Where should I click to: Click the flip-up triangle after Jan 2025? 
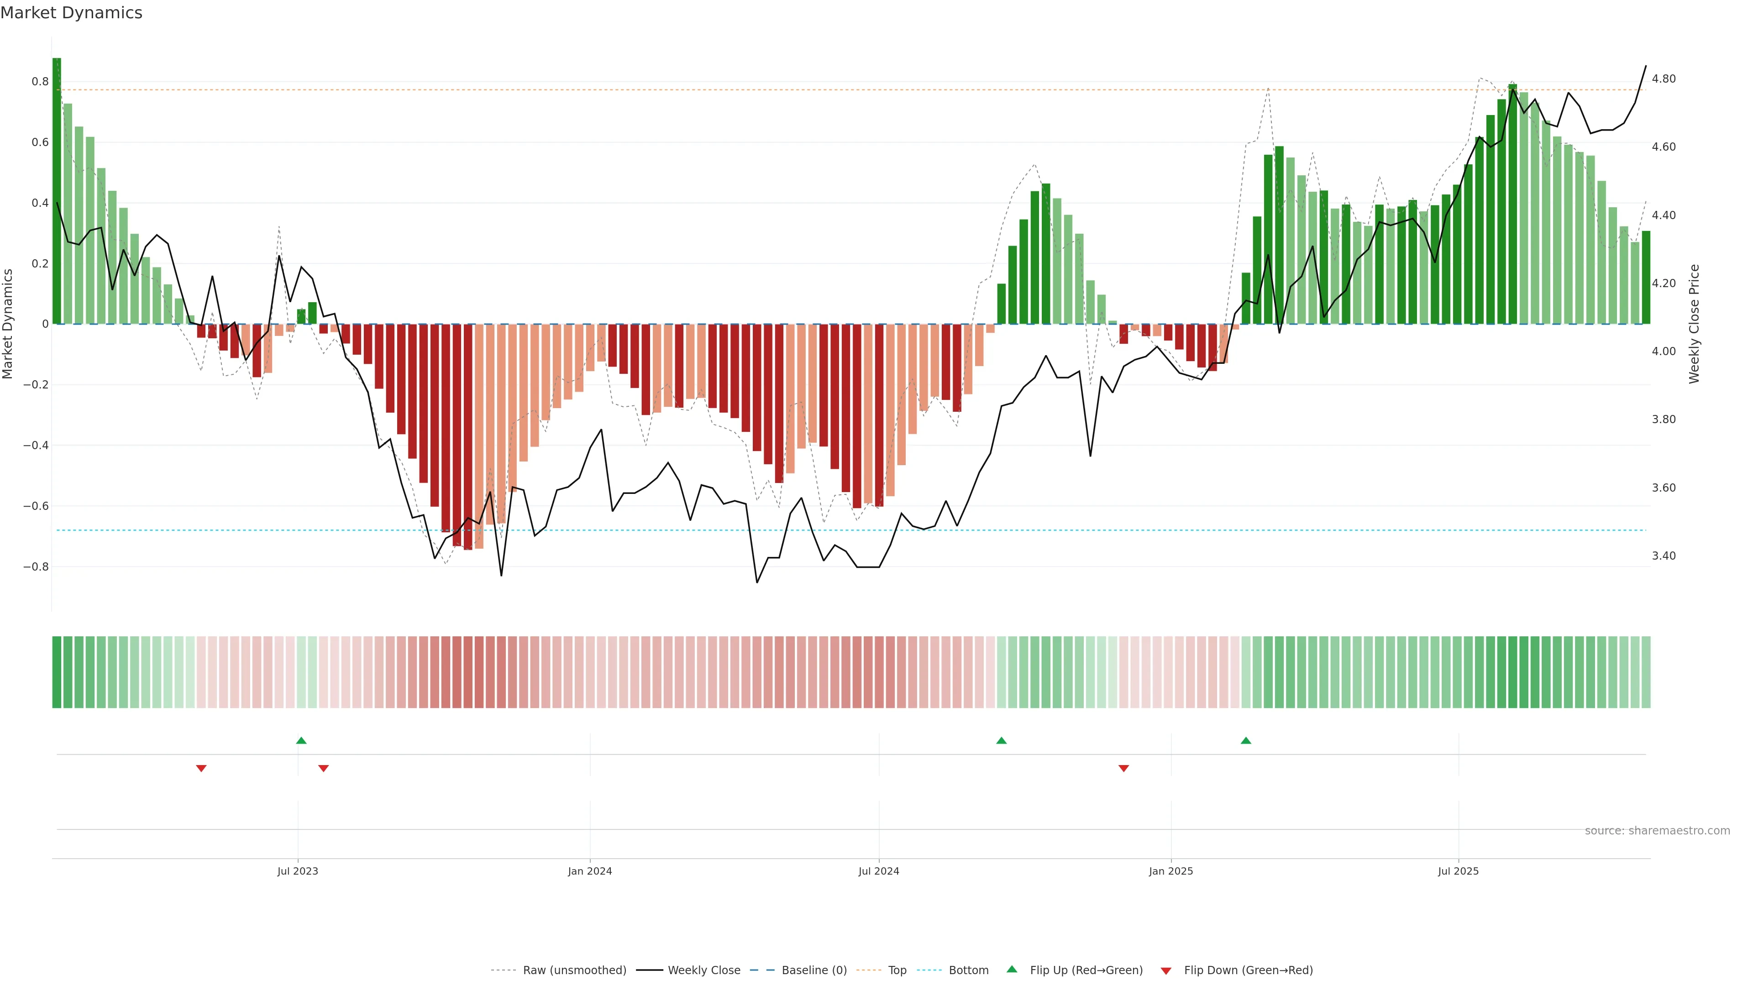pyautogui.click(x=1245, y=740)
